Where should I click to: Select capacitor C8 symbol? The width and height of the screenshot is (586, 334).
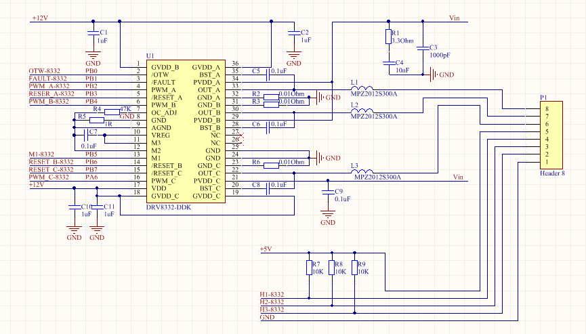point(268,188)
